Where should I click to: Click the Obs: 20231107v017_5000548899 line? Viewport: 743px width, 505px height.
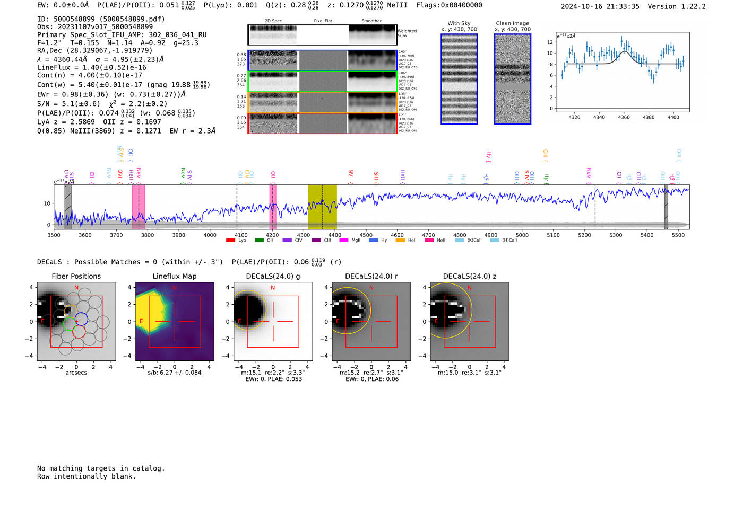click(x=95, y=26)
